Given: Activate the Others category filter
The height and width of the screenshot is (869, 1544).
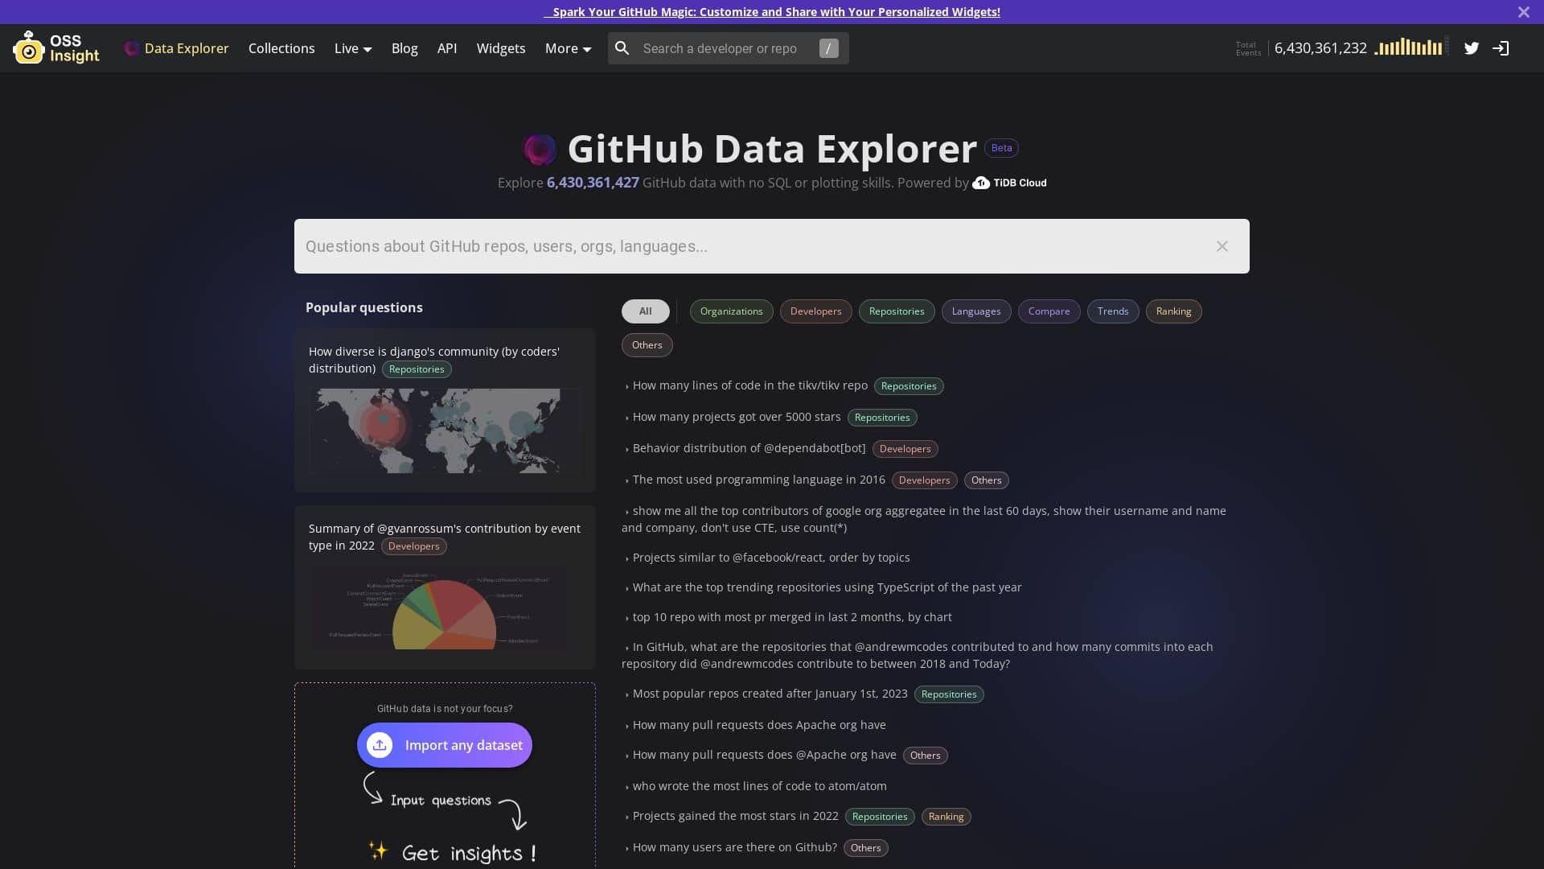Looking at the screenshot, I should (x=647, y=344).
